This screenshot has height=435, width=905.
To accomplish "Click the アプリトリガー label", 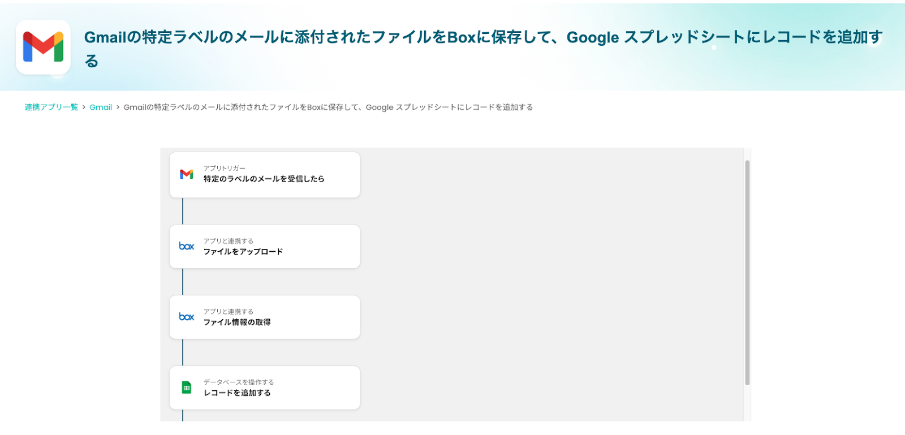I will click(x=225, y=168).
